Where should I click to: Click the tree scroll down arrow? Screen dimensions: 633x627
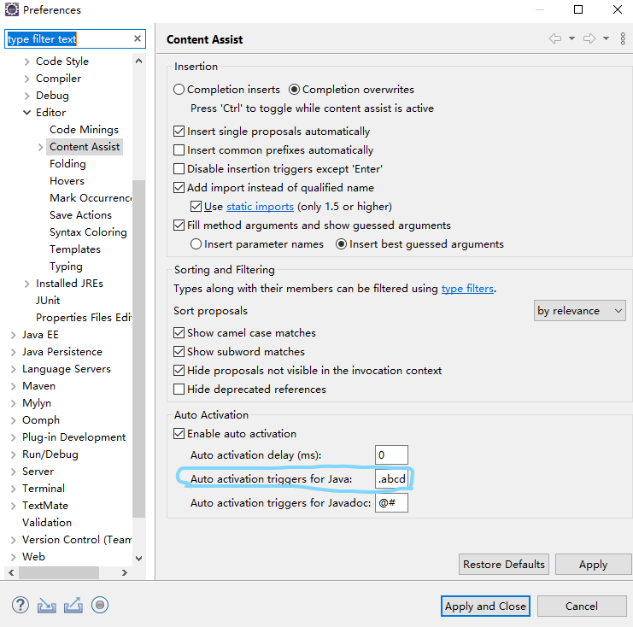coord(139,559)
